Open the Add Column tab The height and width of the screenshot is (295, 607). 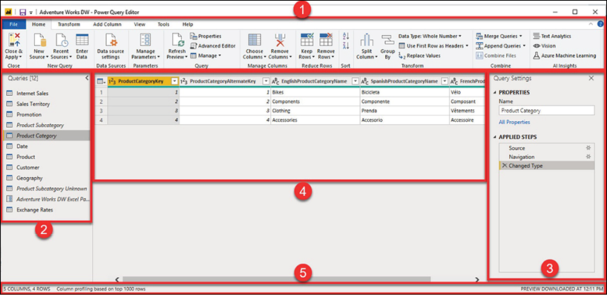tap(108, 24)
